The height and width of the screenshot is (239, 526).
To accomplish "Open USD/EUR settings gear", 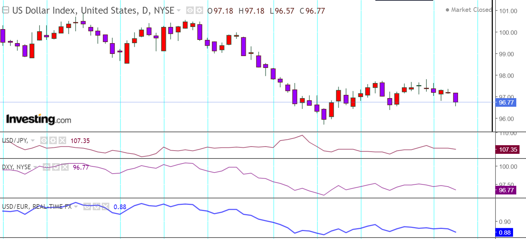I will (96, 207).
